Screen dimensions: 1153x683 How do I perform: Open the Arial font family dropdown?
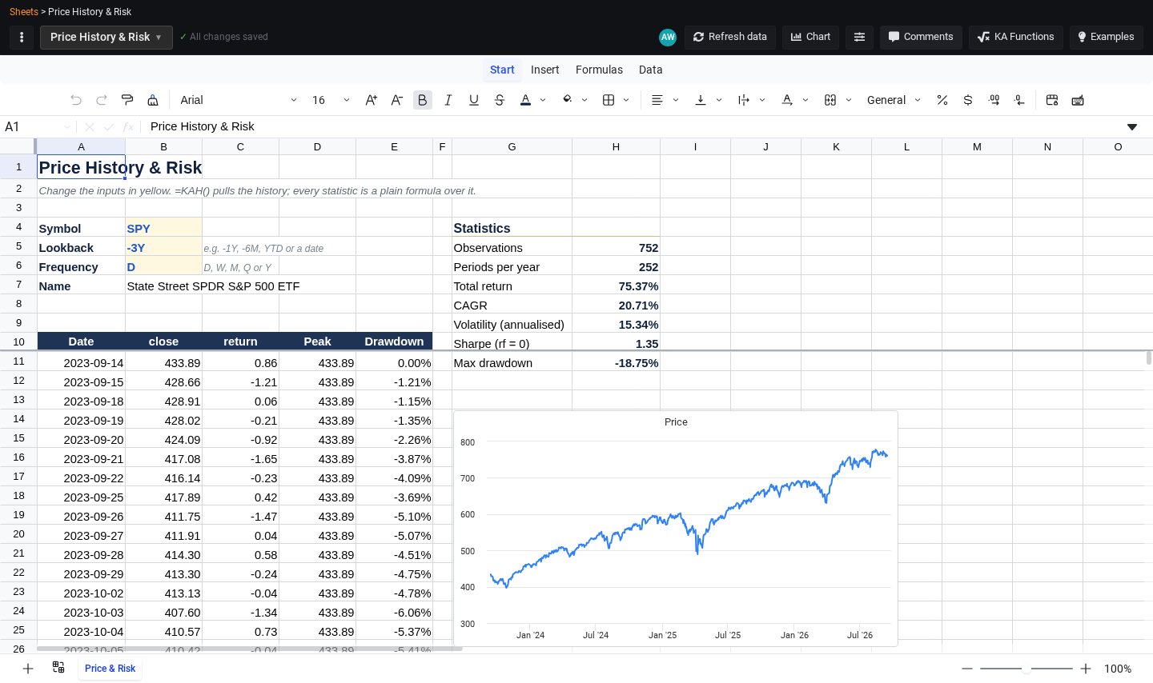(238, 100)
